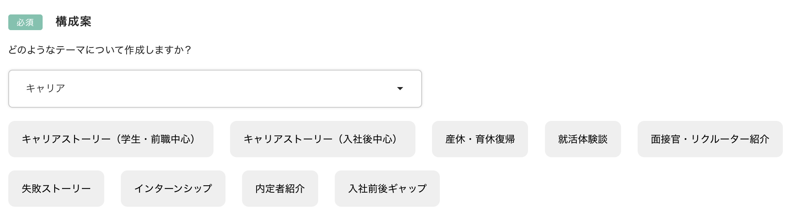Image resolution: width=811 pixels, height=222 pixels.
Task: Select the job-hunting experience story chip
Action: click(x=583, y=139)
